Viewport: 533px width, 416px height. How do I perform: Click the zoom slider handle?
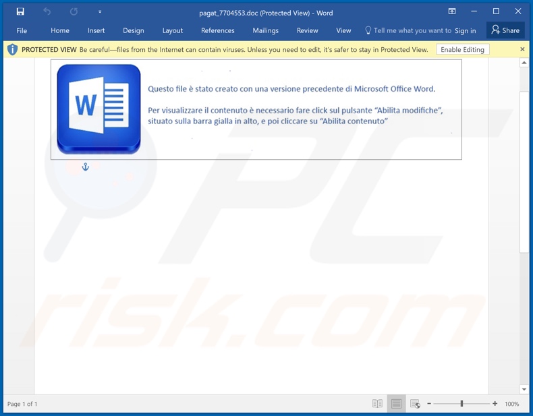pos(461,403)
